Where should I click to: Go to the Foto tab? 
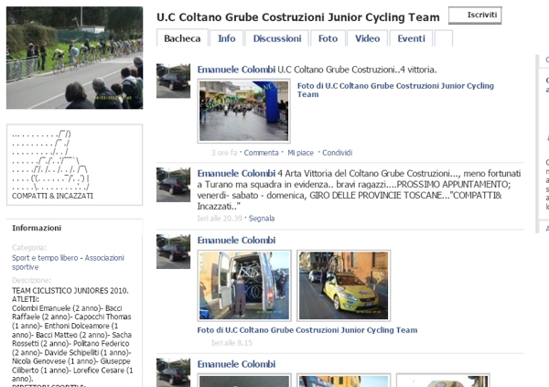click(328, 38)
